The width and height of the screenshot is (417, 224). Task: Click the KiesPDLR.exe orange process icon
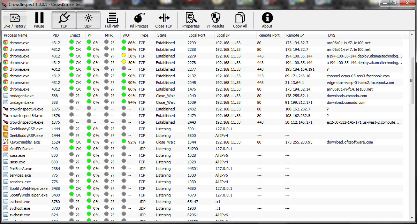[6, 148]
